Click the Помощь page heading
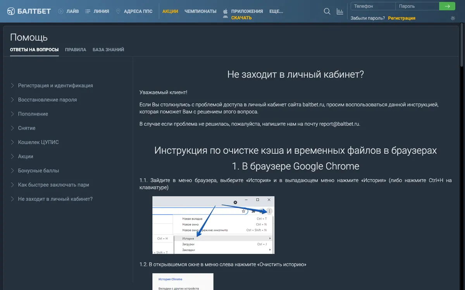Screen dimensions: 465x290 (29, 38)
